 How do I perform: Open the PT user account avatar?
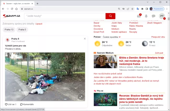tap(162, 16)
